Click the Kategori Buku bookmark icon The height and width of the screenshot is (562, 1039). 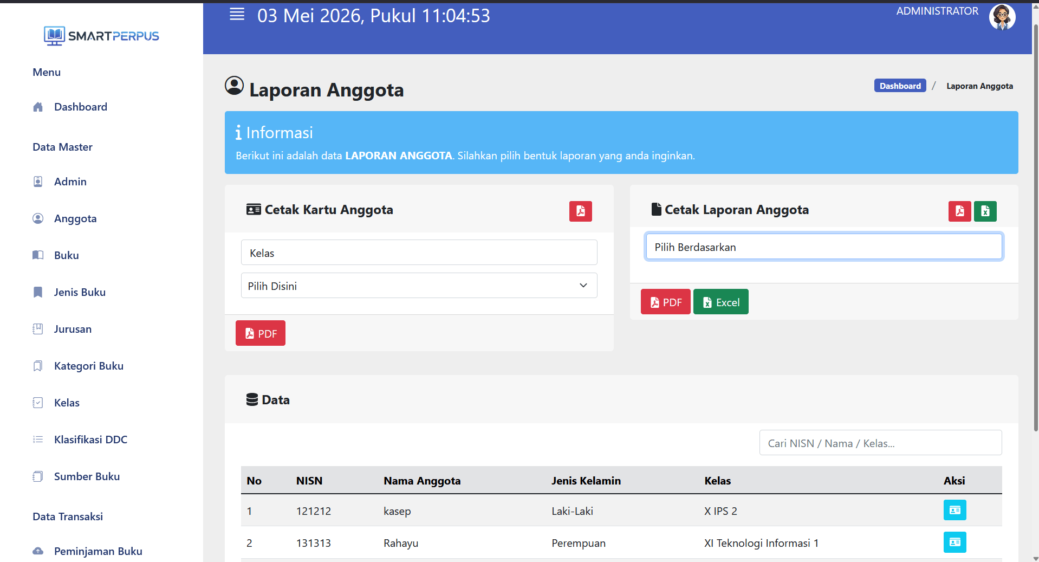38,366
